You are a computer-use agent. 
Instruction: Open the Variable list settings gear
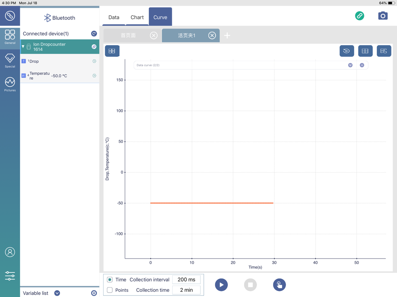pyautogui.click(x=94, y=293)
